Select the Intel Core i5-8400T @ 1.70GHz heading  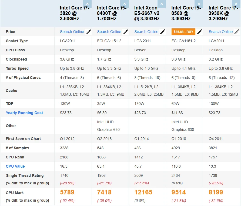click(x=112, y=13)
